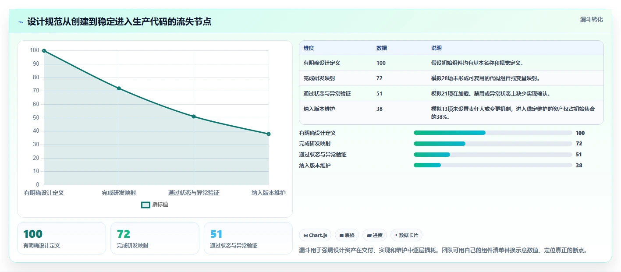Click the progress bar for 纳入版本维护
Viewport: 621px width, 272px height.
(493, 165)
